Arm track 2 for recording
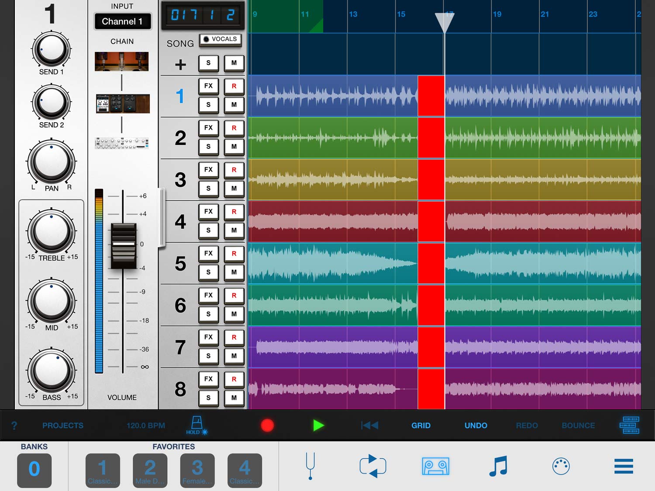This screenshot has width=655, height=491. point(234,128)
